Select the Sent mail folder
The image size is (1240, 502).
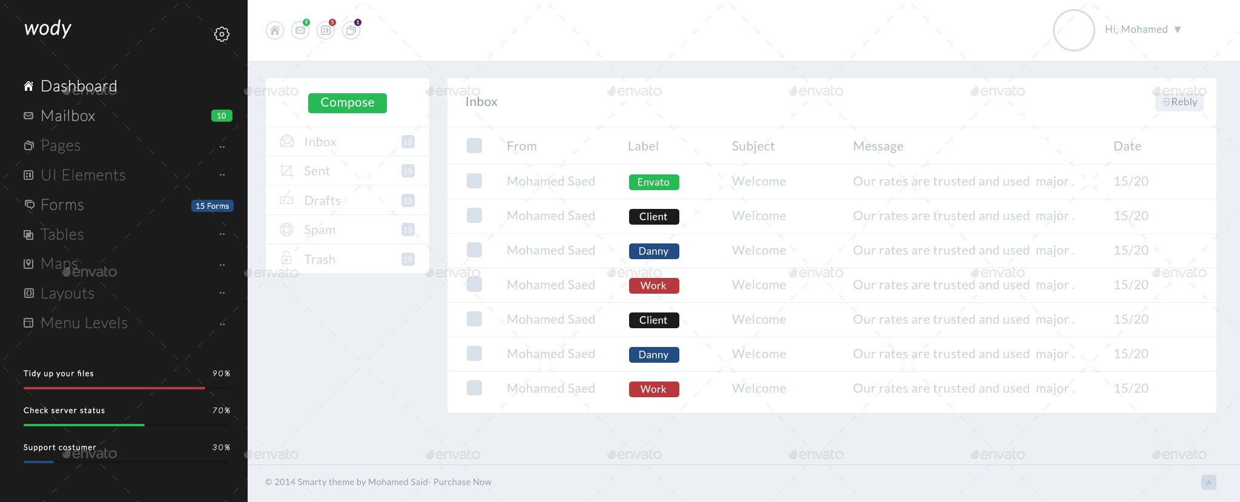tap(317, 171)
